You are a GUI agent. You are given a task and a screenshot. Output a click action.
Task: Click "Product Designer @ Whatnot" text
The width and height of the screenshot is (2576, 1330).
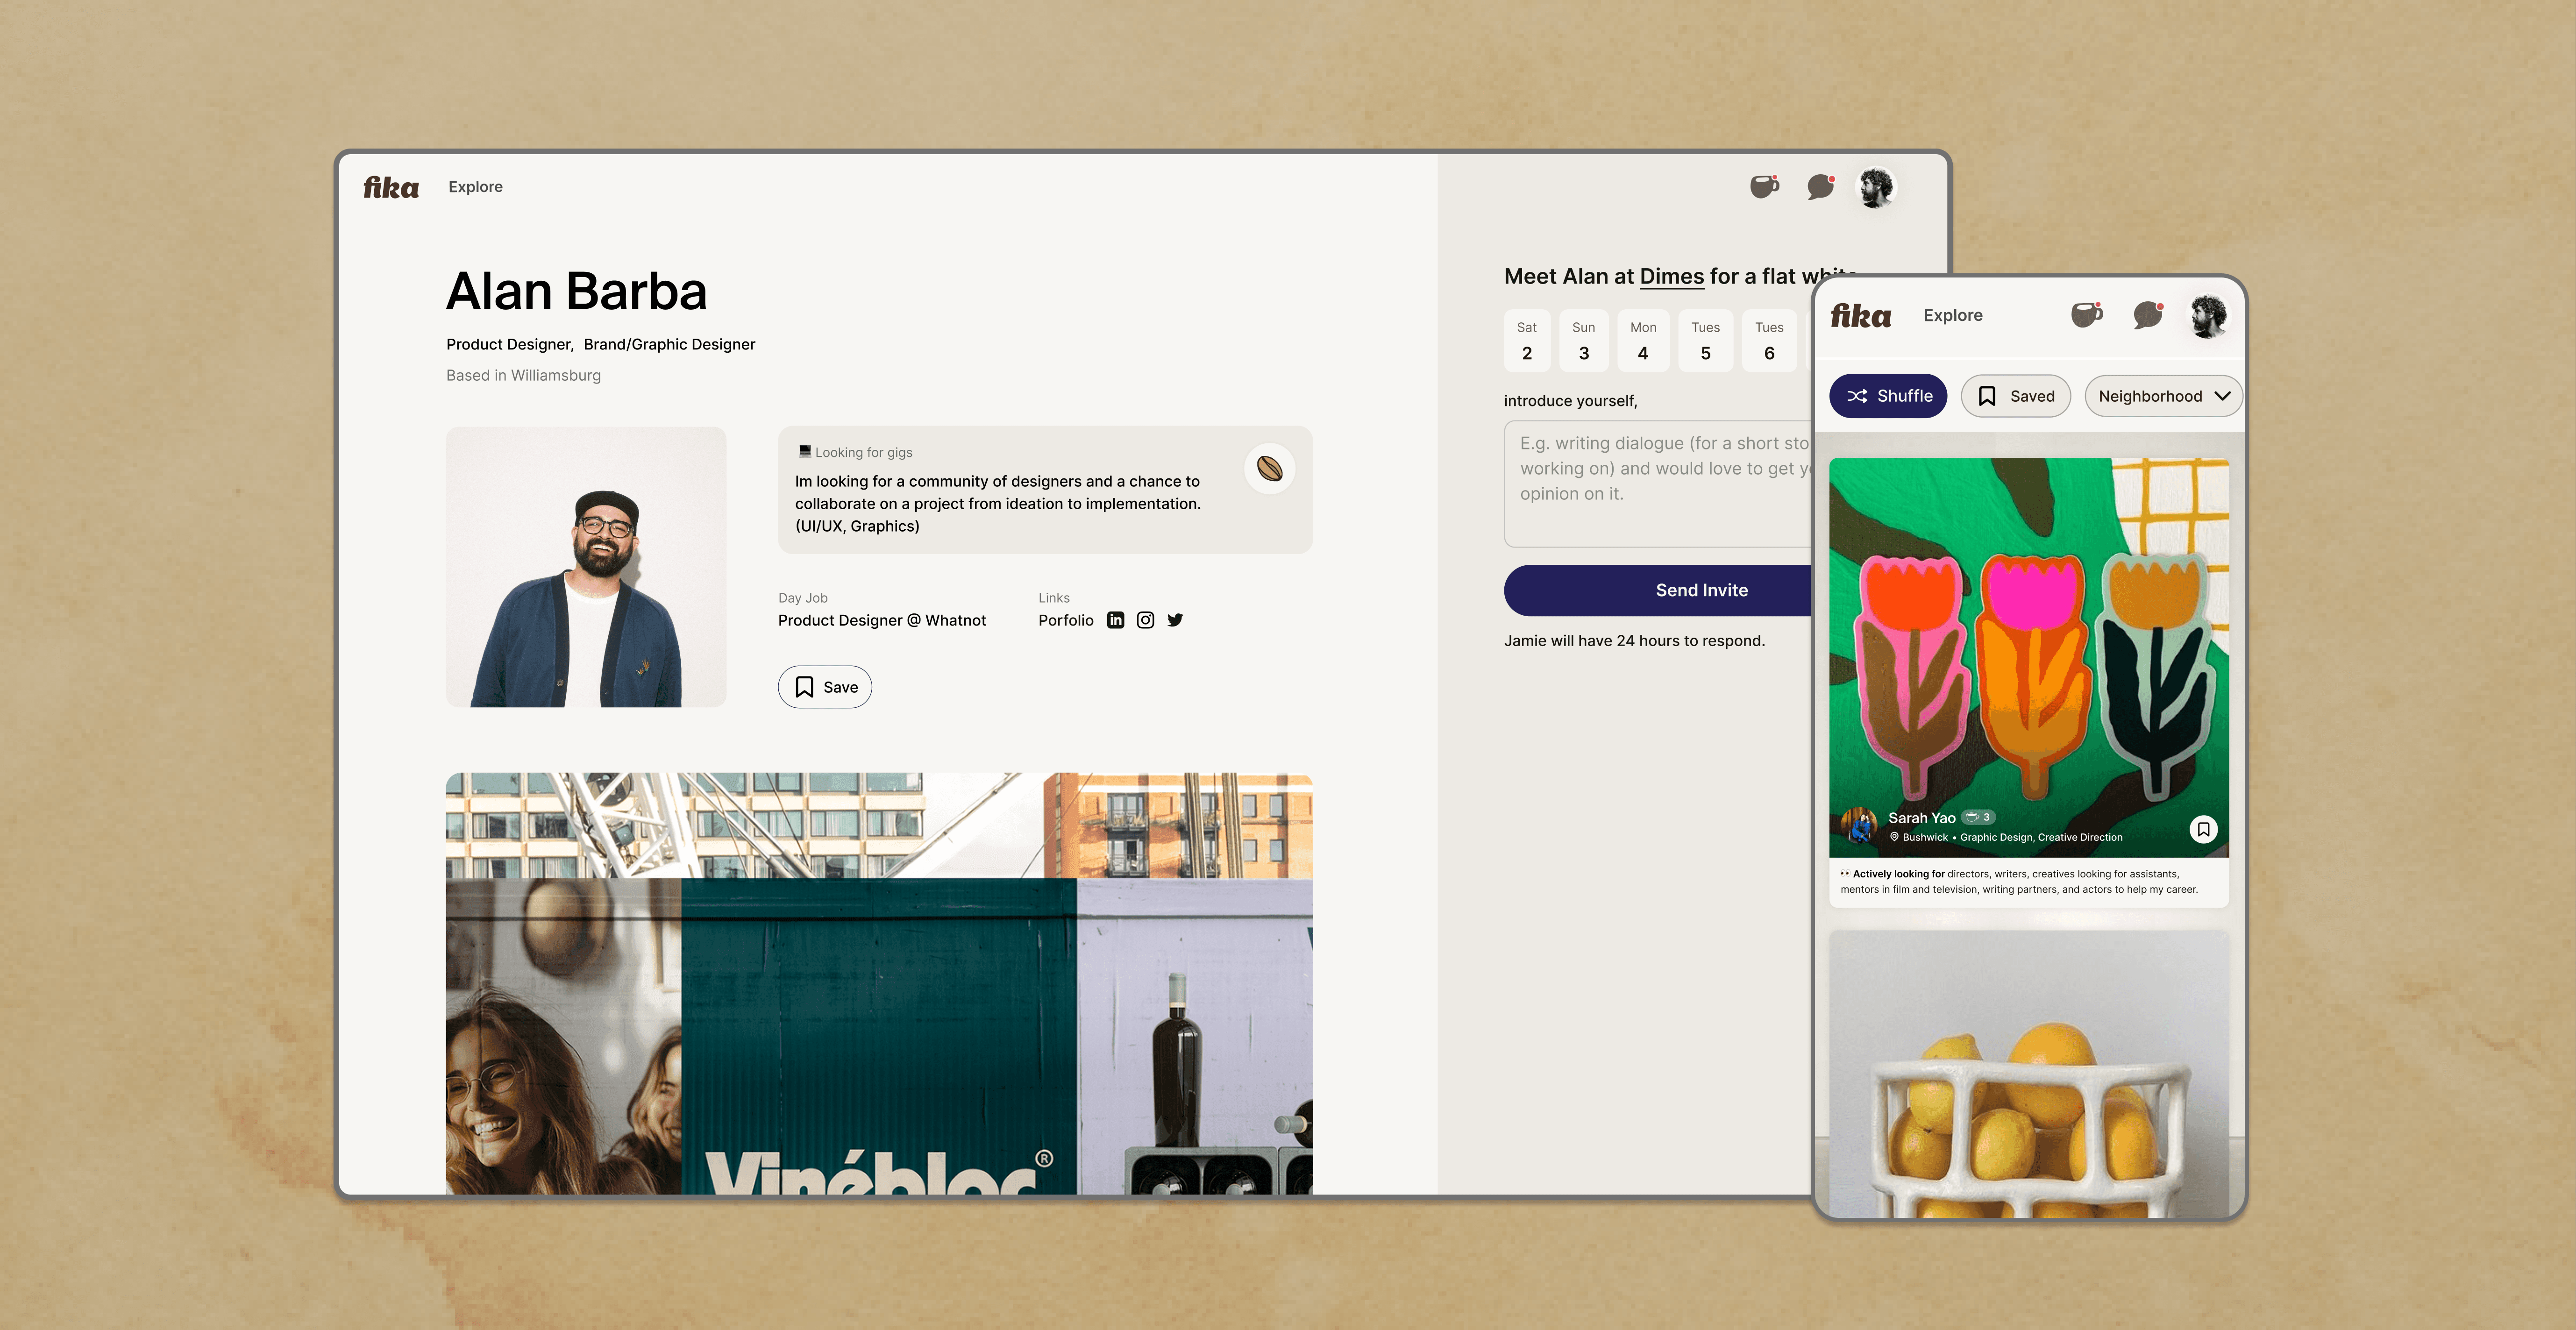882,620
